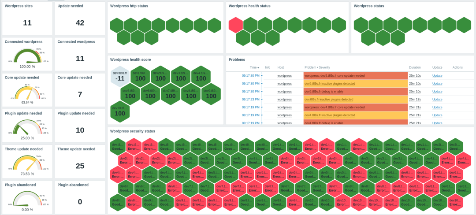This screenshot has width=476, height=215.
Task: Click the Wordpress sites count 11
Action: click(x=27, y=23)
